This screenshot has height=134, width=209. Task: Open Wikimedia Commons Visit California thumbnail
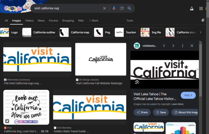(x=37, y=59)
